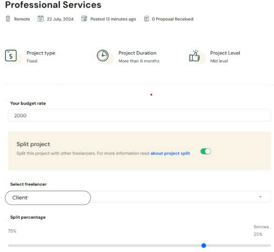Click the document icon beside 0 Proposal Received
274x252 pixels.
[x=146, y=19]
